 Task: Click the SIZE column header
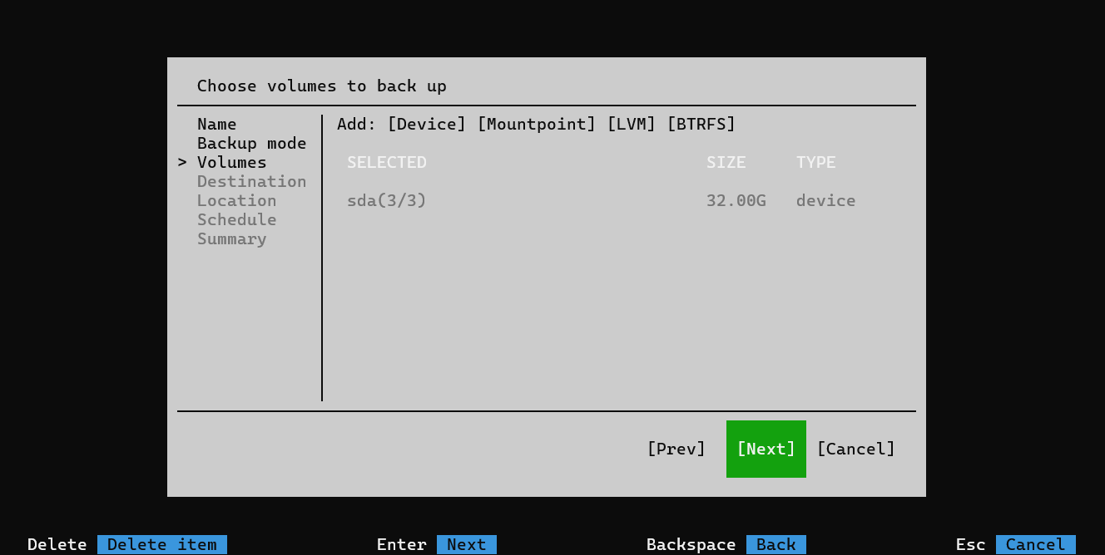726,163
